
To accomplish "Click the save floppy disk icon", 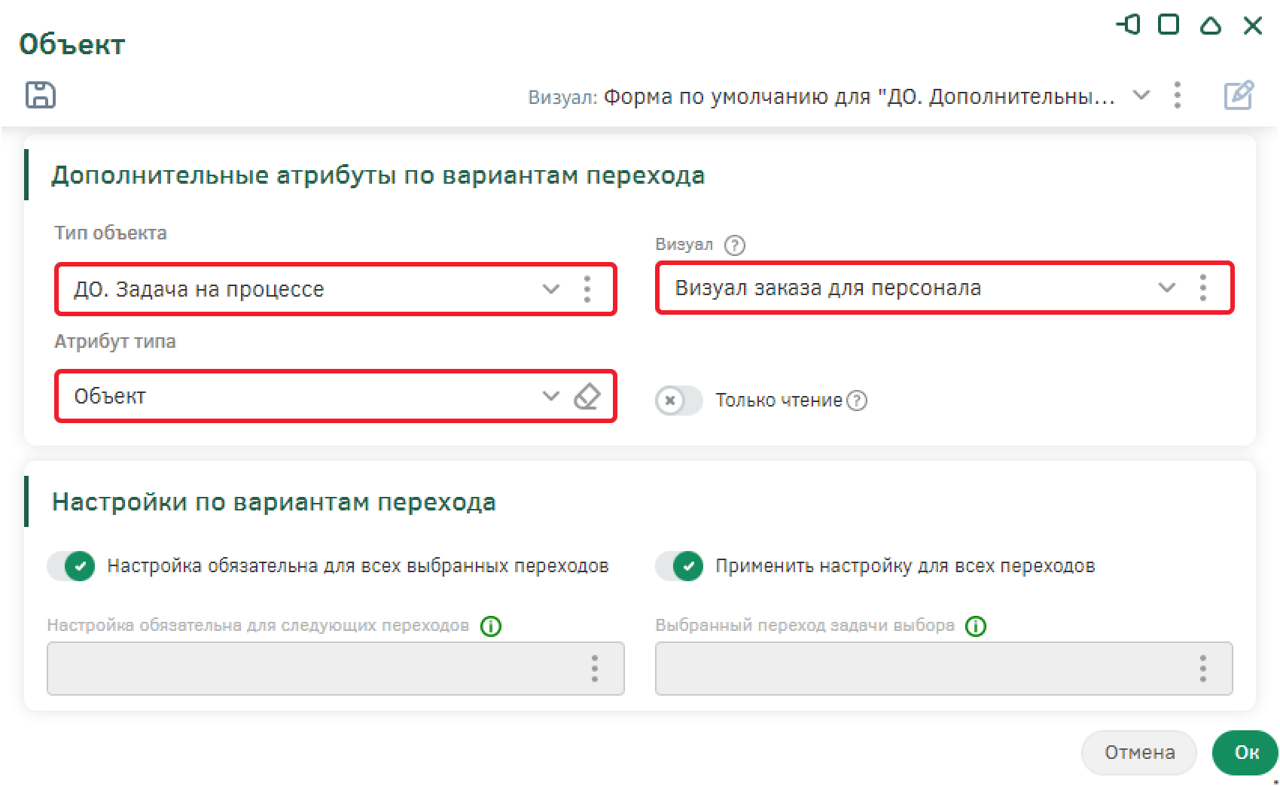I will point(41,96).
